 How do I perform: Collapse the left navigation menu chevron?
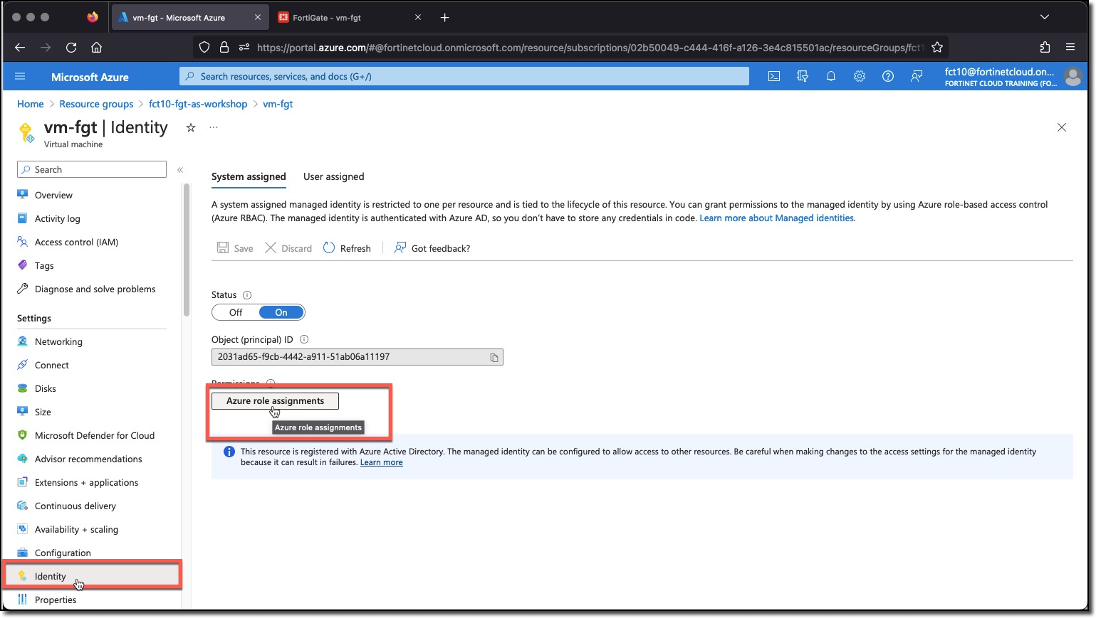180,170
